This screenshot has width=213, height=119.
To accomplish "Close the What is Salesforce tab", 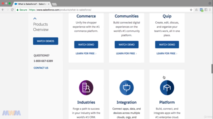I will coord(49,4).
